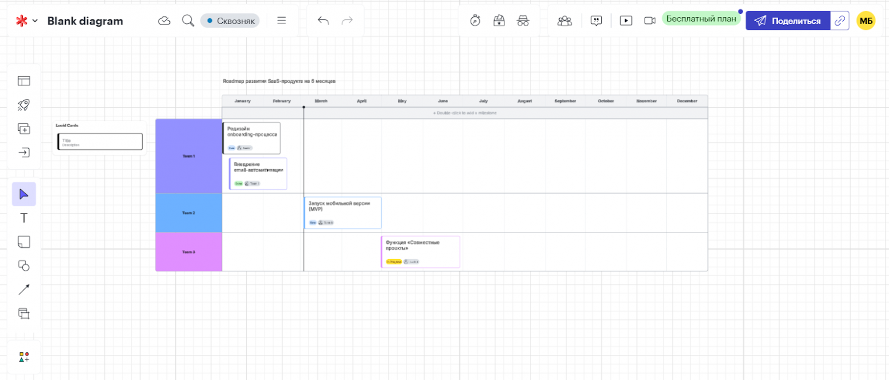Select the arrow pointer tool
Screen dimensions: 889x380
[23, 194]
